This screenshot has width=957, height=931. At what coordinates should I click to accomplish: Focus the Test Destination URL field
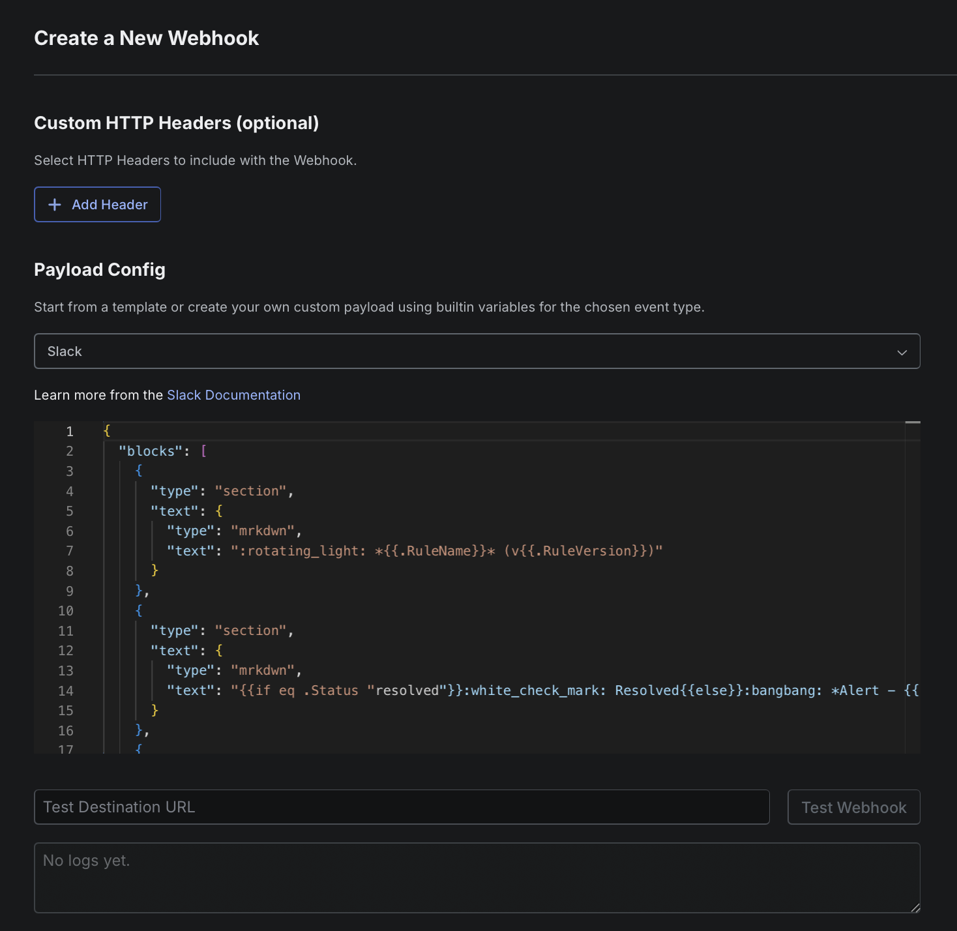click(402, 807)
